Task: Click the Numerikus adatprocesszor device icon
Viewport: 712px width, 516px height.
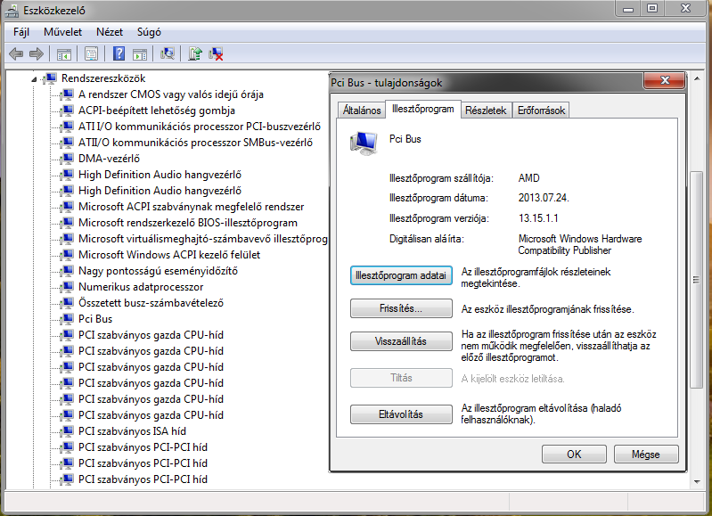Action: [68, 287]
